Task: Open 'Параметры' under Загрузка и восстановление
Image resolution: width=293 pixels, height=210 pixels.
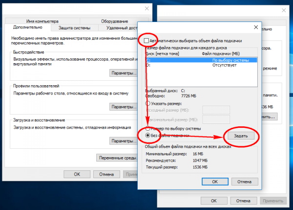Action: (x=124, y=141)
